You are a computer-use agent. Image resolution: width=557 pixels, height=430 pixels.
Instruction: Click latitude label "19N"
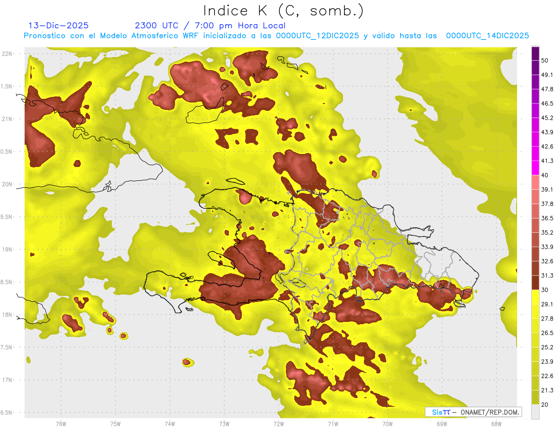pyautogui.click(x=7, y=250)
